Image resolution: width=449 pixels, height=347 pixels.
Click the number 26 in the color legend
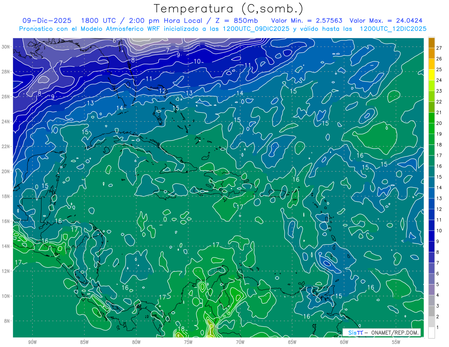tap(439, 59)
